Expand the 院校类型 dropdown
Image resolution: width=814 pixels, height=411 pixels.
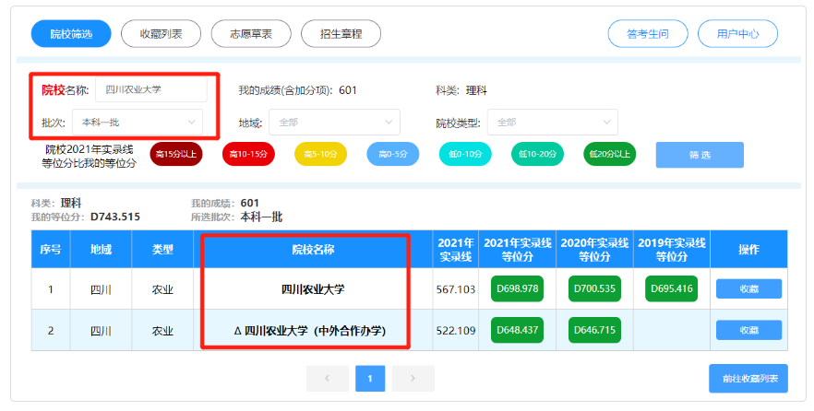pos(552,123)
